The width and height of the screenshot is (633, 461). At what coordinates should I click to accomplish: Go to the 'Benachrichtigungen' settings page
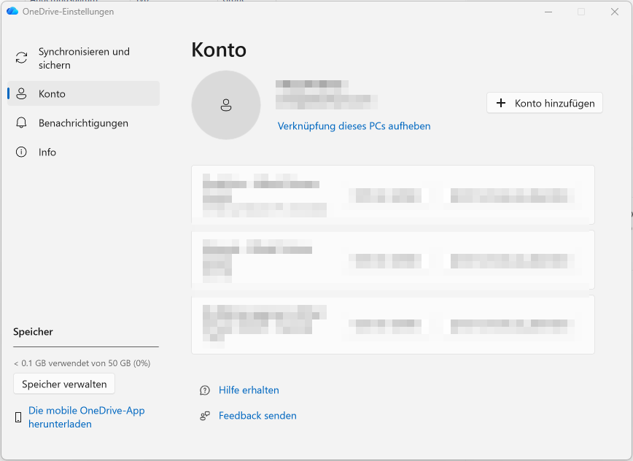click(x=83, y=123)
